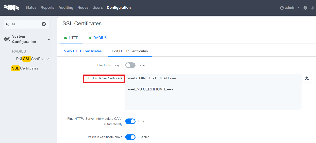Go to the Nodes page
316x143 pixels.
83,8
